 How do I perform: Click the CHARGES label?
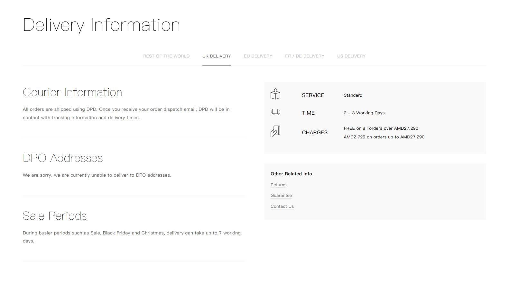pyautogui.click(x=315, y=132)
